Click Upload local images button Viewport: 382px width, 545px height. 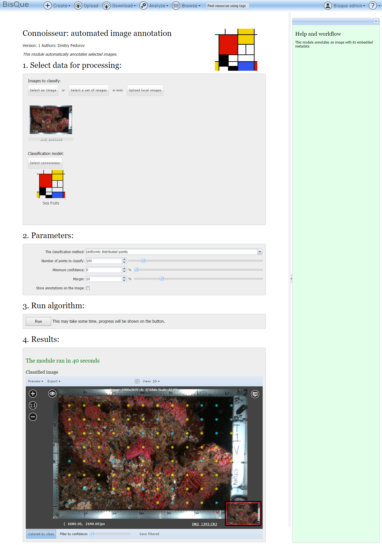coord(145,90)
